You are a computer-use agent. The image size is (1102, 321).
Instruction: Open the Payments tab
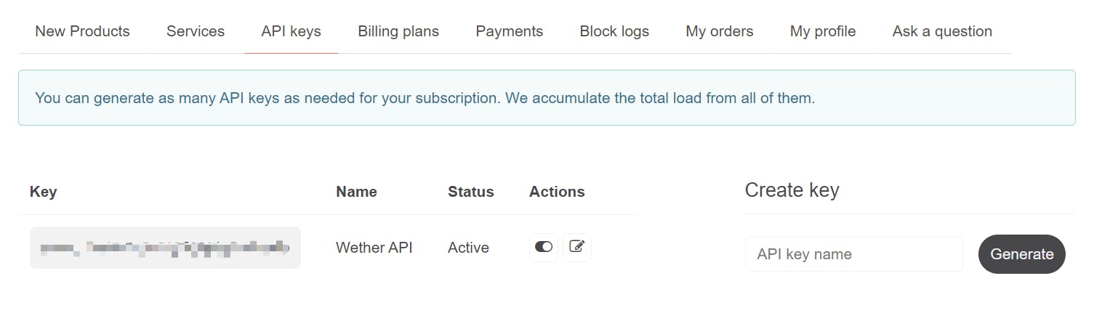[510, 31]
